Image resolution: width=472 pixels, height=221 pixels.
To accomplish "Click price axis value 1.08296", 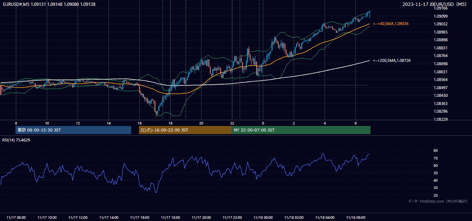I will tap(440, 112).
